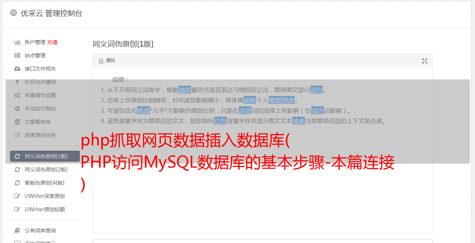Click the bar chart icon for 账户管理

pyautogui.click(x=17, y=42)
